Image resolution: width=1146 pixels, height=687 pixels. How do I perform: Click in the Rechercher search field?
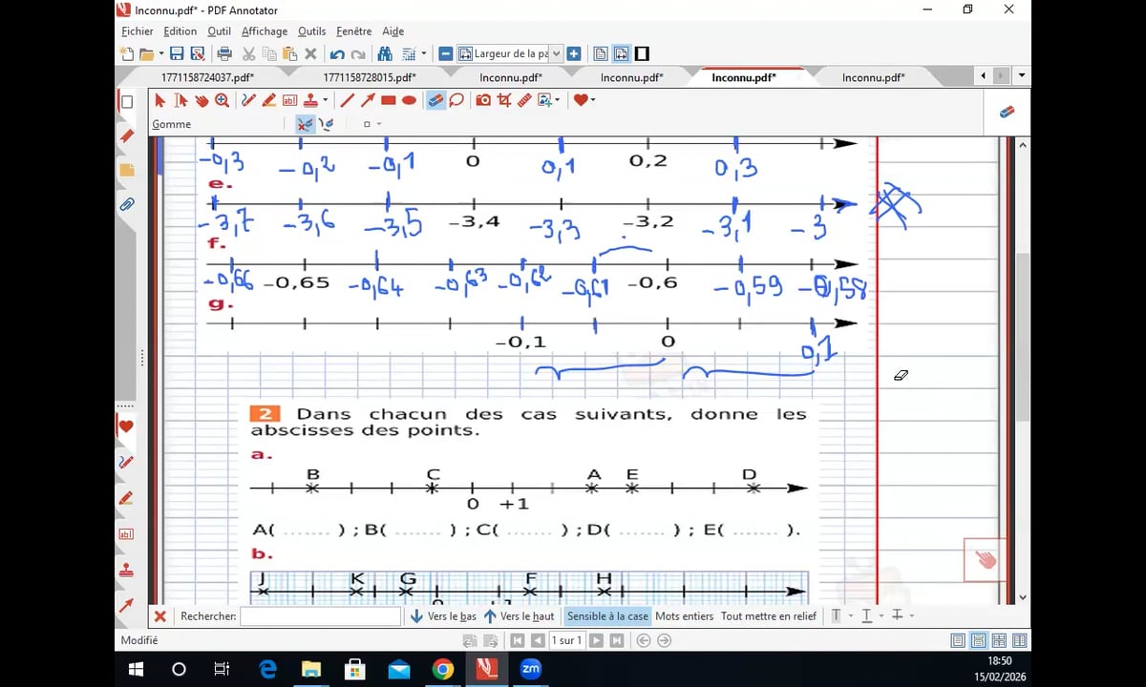click(x=320, y=616)
